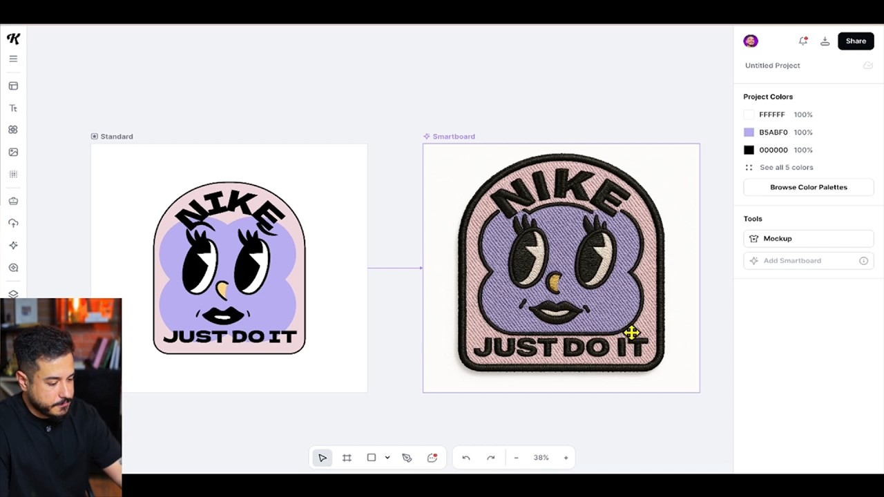This screenshot has height=497, width=884.
Task: Select the pen tool in bottom toolbar
Action: tap(407, 458)
